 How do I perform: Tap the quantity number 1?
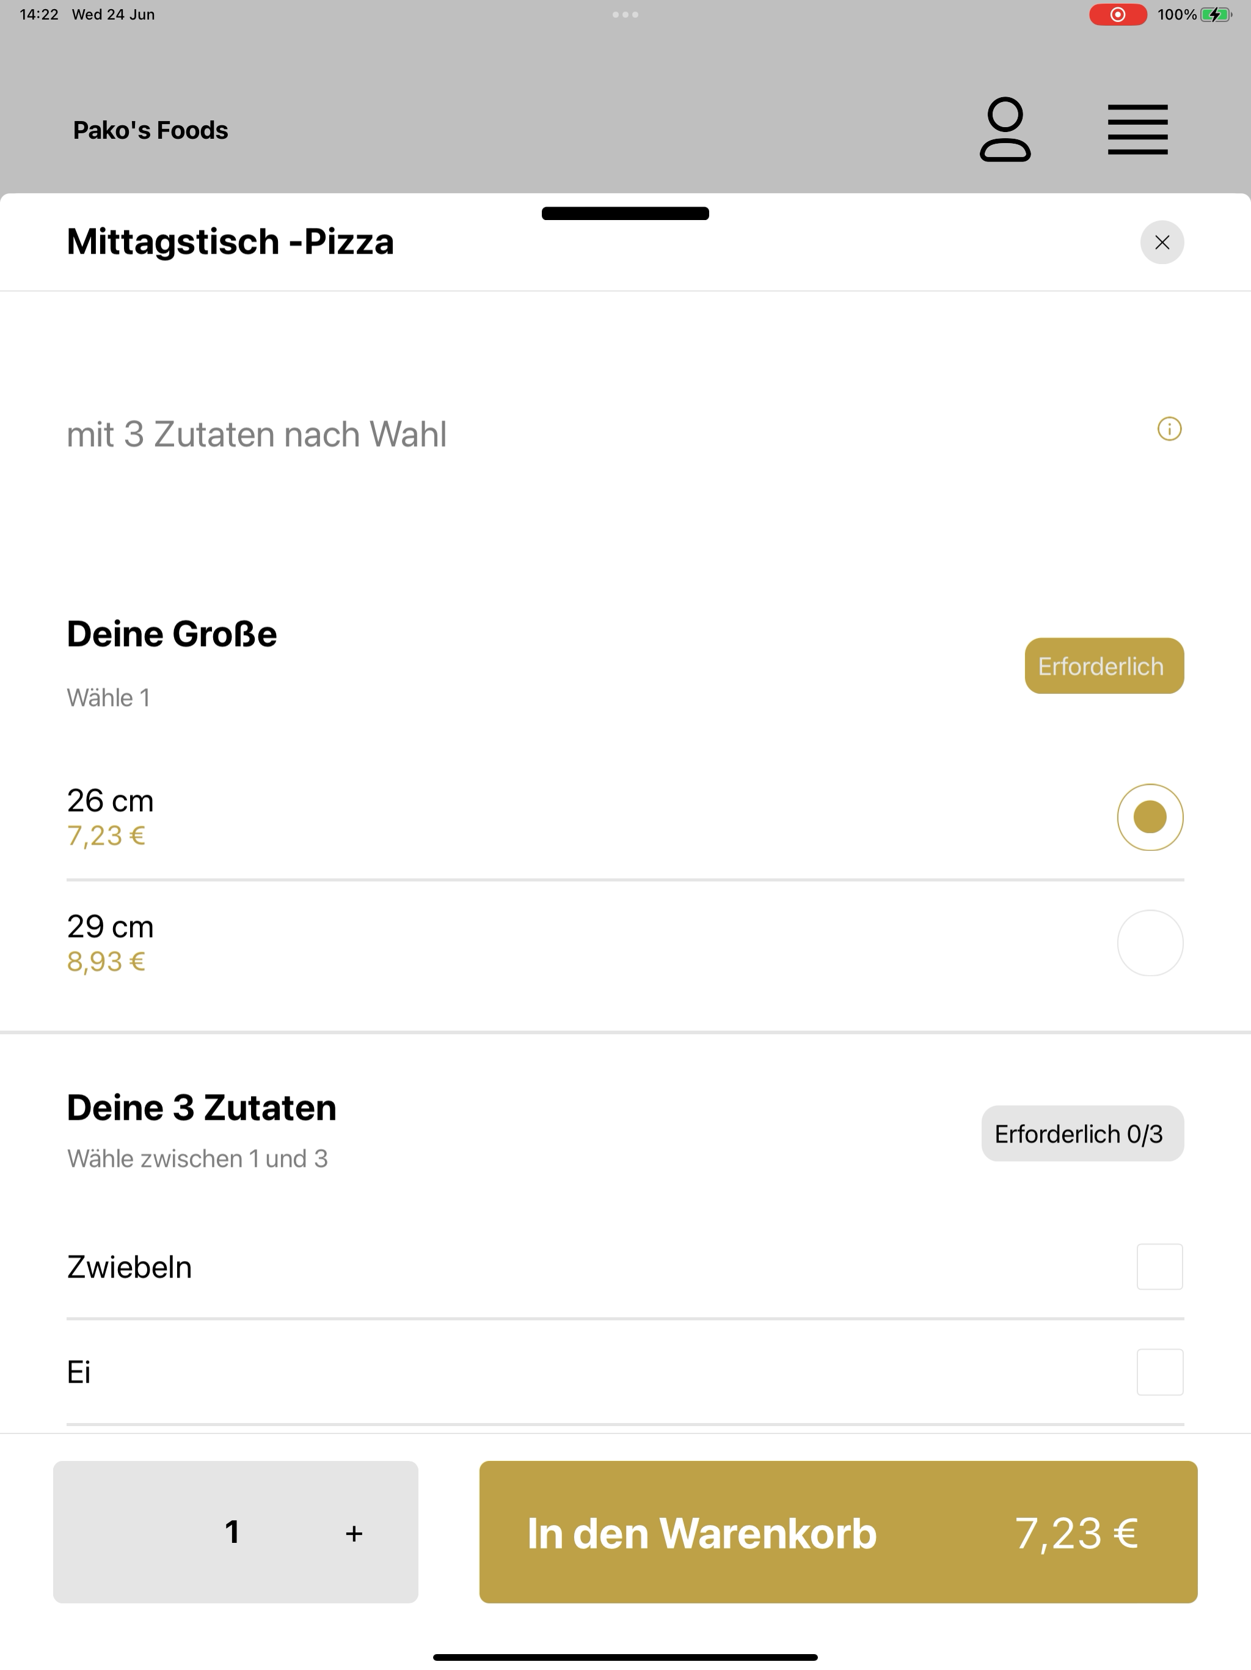click(232, 1532)
